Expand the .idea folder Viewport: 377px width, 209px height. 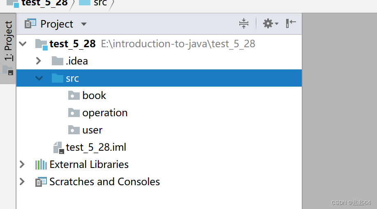39,61
